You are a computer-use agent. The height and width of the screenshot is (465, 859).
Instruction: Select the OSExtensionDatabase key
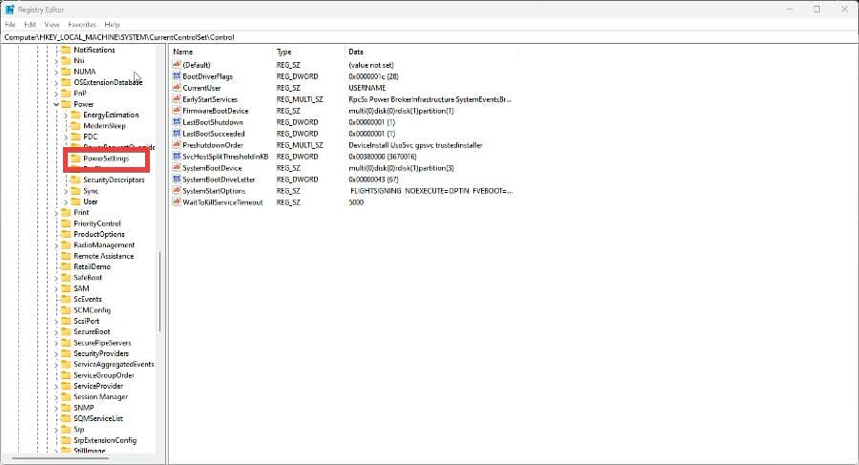pyautogui.click(x=108, y=82)
